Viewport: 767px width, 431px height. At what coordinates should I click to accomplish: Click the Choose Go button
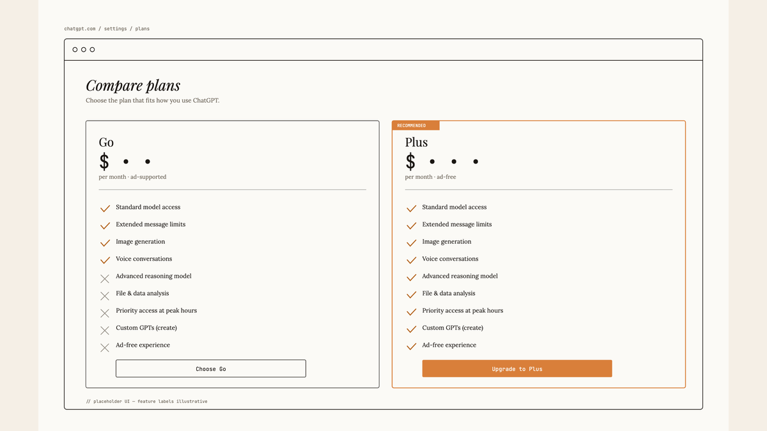click(211, 368)
